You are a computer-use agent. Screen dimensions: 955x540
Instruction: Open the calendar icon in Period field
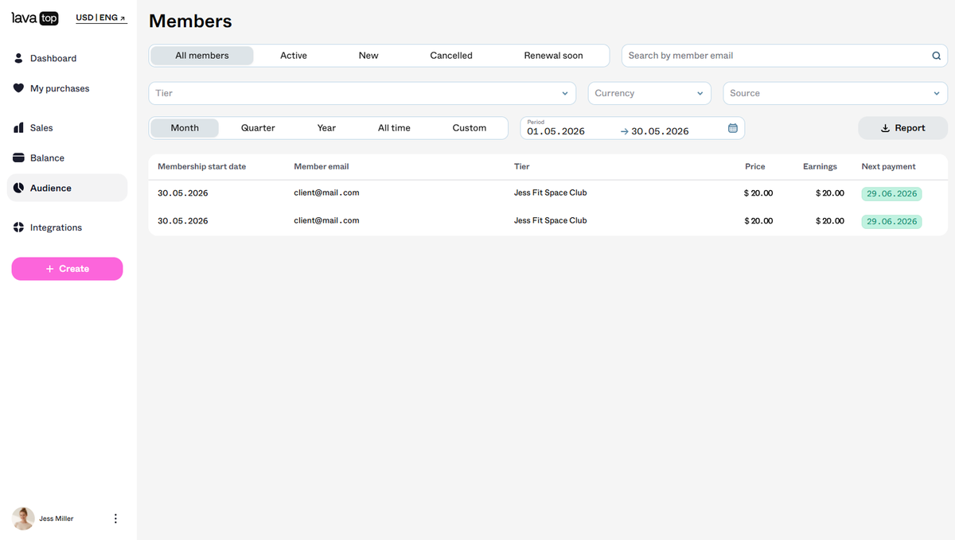(x=733, y=128)
